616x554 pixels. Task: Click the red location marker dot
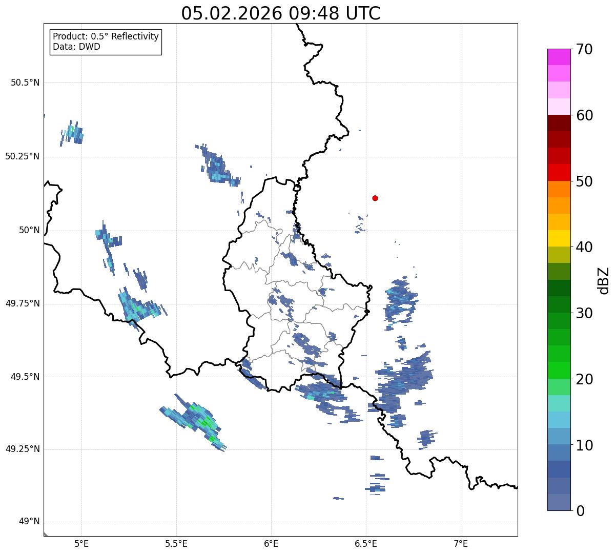tap(375, 198)
